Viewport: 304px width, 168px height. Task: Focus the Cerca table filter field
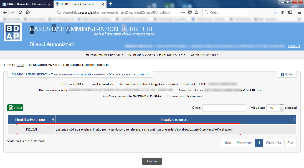pyautogui.click(x=225, y=108)
